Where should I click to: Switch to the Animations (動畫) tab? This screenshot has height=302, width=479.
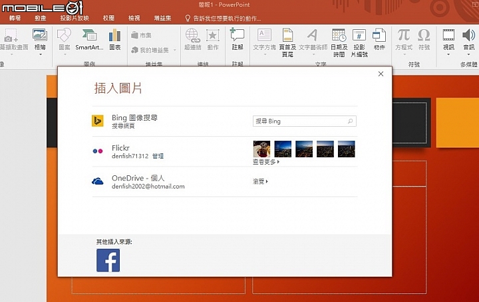click(x=41, y=19)
